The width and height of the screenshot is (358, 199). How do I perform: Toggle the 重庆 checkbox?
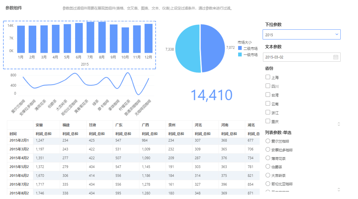268,121
